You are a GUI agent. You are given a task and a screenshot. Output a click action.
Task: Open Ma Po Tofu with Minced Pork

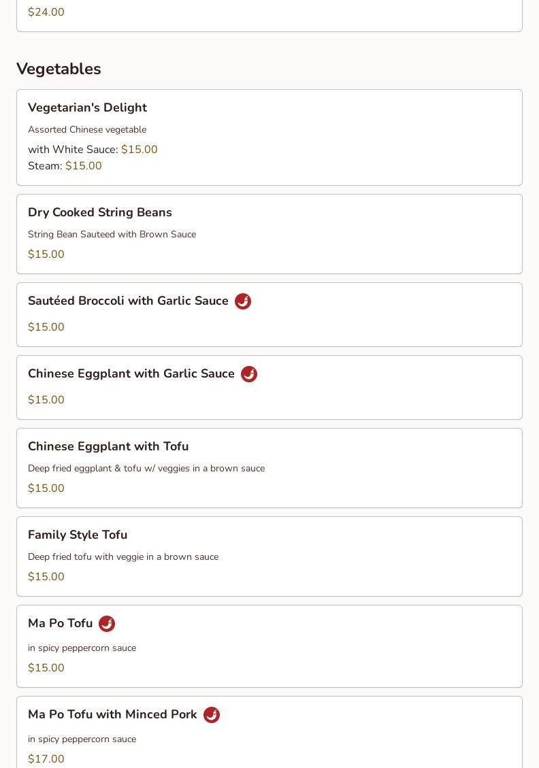pyautogui.click(x=112, y=714)
